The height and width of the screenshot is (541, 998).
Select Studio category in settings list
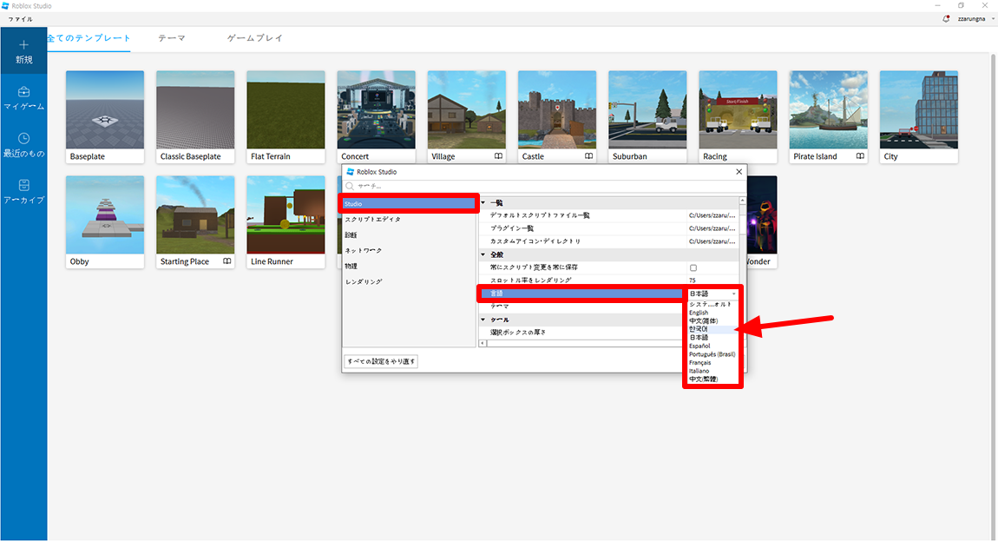pos(410,204)
